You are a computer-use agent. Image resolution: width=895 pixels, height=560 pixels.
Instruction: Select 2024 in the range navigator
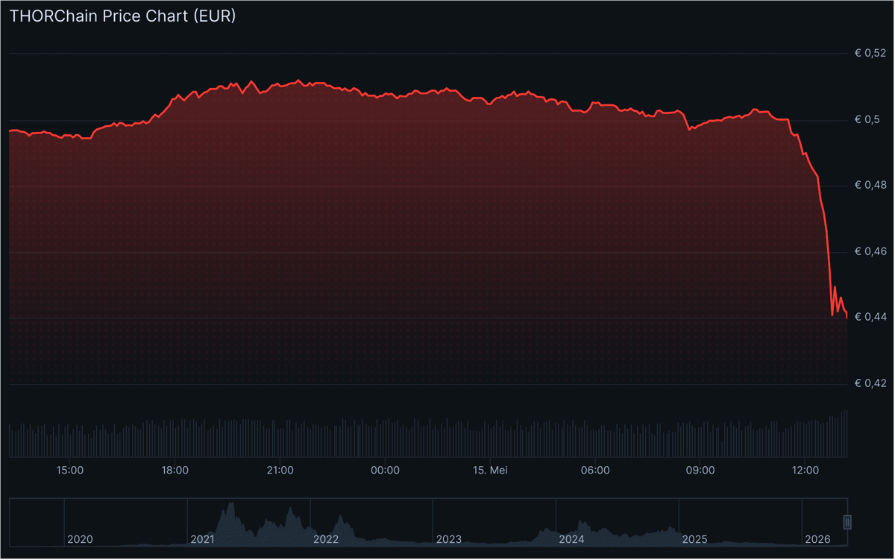click(x=571, y=539)
